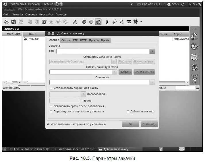Click the three cylinders sidebar icon
The image size is (205, 162).
pos(194,57)
